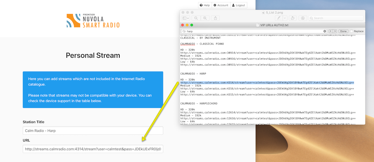This screenshot has width=374, height=162.
Task: Click the highlighted Harp HD 320k URL
Action: 267,83
